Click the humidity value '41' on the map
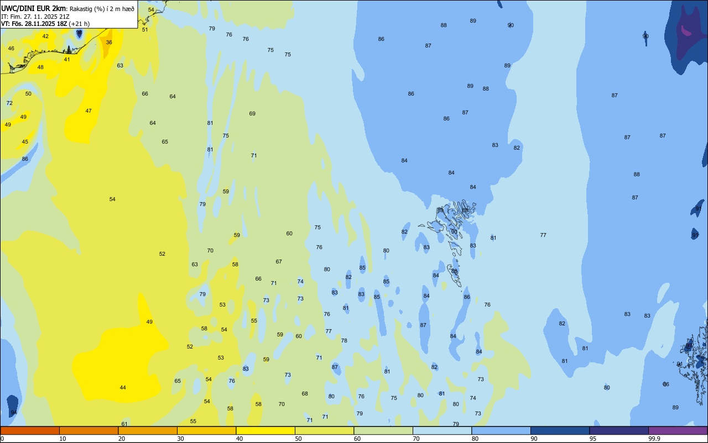Image resolution: width=708 pixels, height=443 pixels. pos(67,60)
